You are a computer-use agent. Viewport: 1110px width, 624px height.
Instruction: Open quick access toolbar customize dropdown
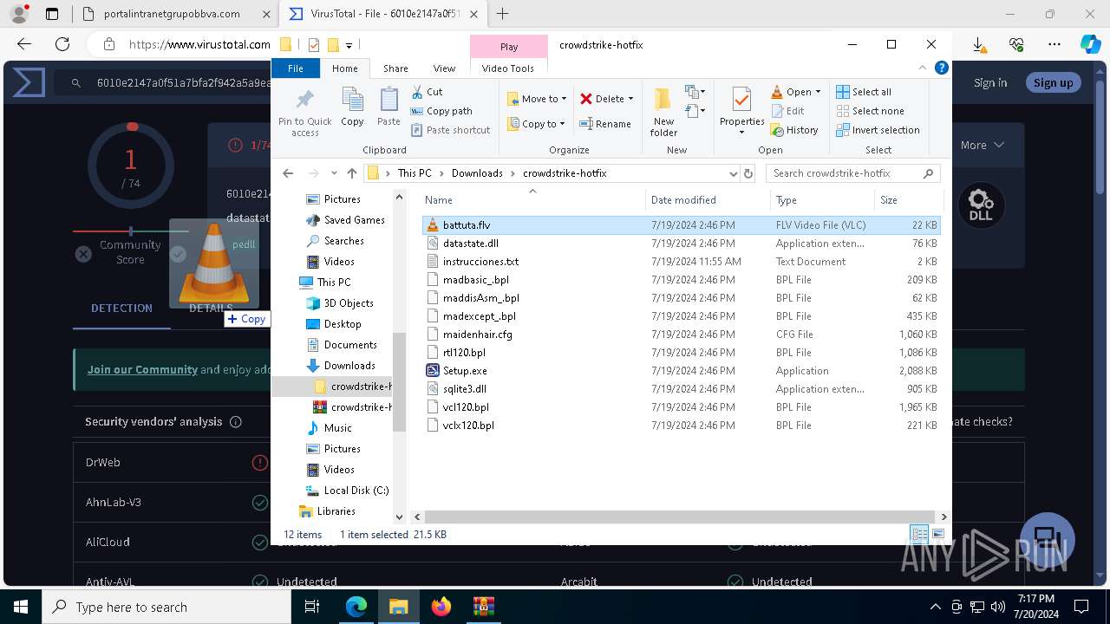349,45
